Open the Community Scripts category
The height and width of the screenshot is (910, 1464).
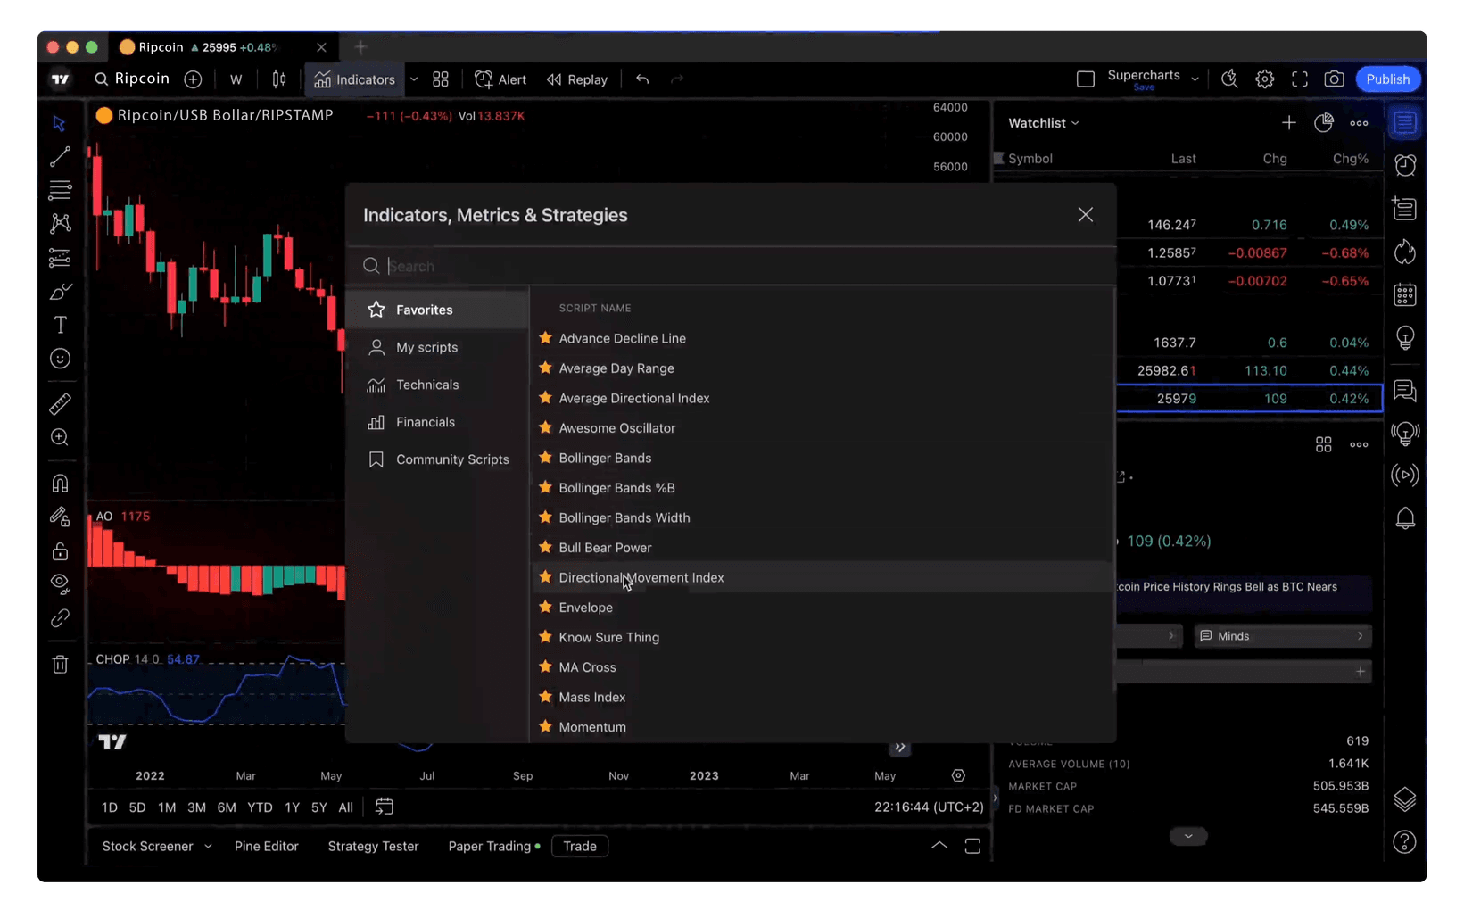point(453,459)
